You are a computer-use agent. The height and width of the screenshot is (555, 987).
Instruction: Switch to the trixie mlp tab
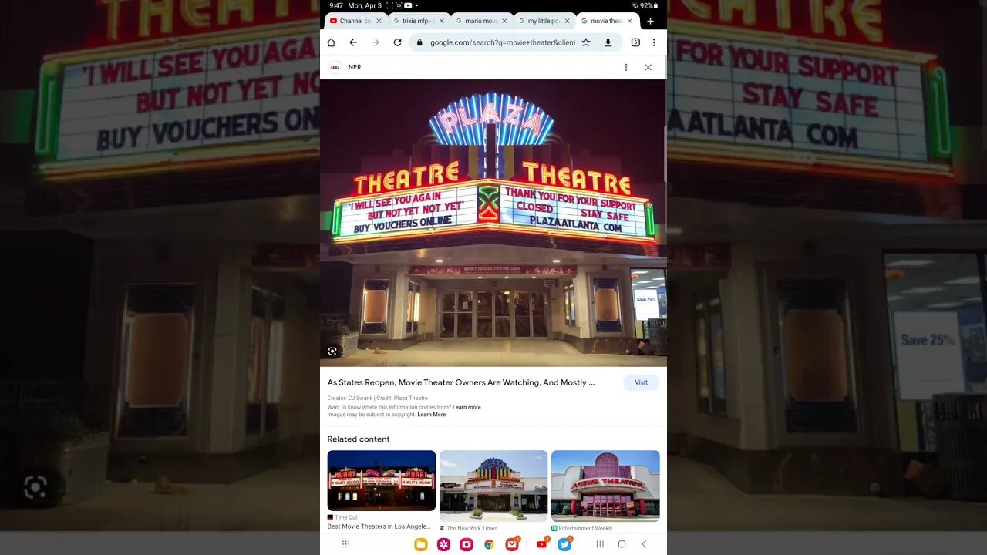point(413,21)
